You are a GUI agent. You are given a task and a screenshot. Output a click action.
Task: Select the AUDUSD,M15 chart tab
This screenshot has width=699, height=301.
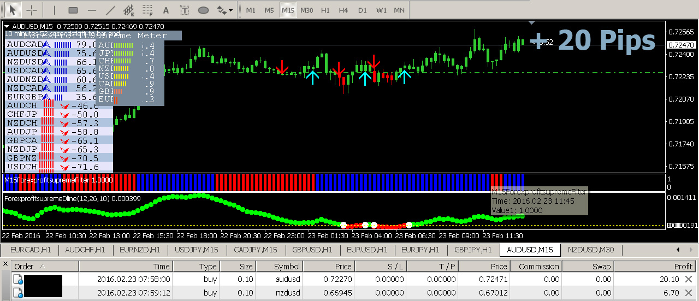pyautogui.click(x=530, y=250)
